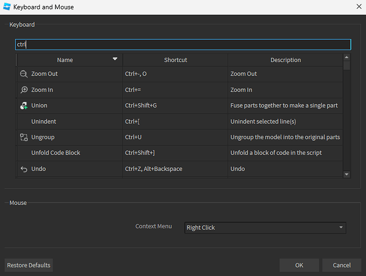Click the Name column sort arrow
This screenshot has width=366, height=276.
point(115,59)
